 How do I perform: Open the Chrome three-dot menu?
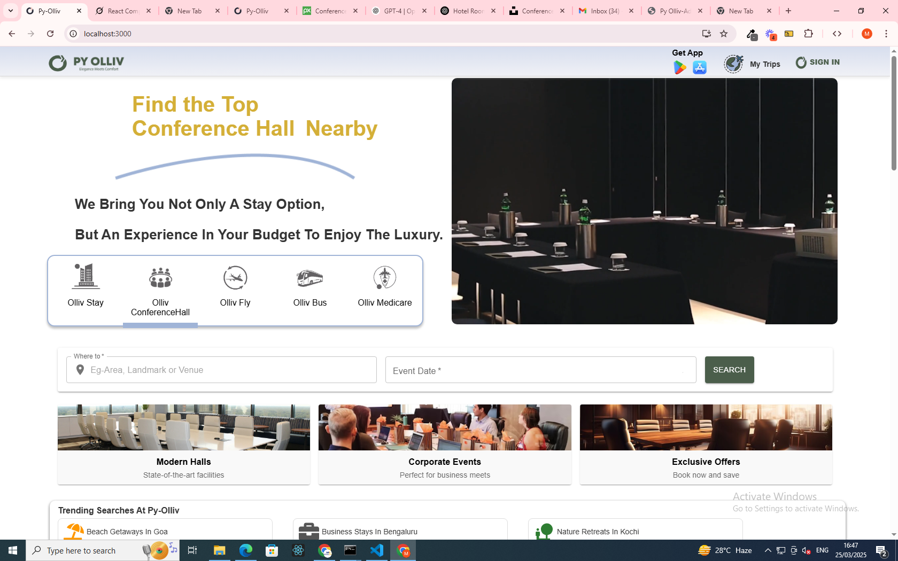(x=886, y=34)
